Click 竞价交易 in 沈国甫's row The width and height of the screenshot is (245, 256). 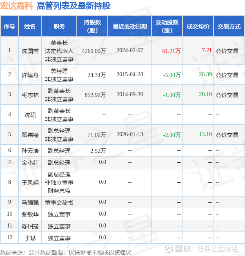point(227,51)
